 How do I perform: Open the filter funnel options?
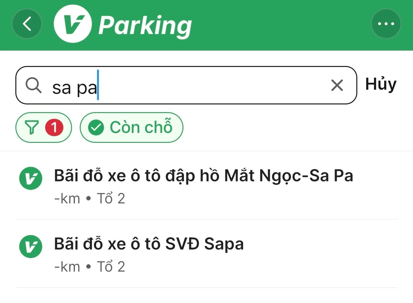(32, 127)
